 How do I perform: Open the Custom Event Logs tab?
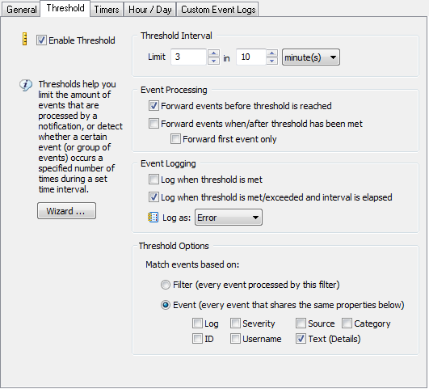point(218,10)
